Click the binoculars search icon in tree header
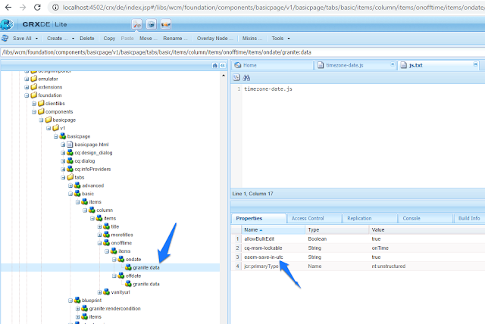485x324 pixels. click(215, 65)
